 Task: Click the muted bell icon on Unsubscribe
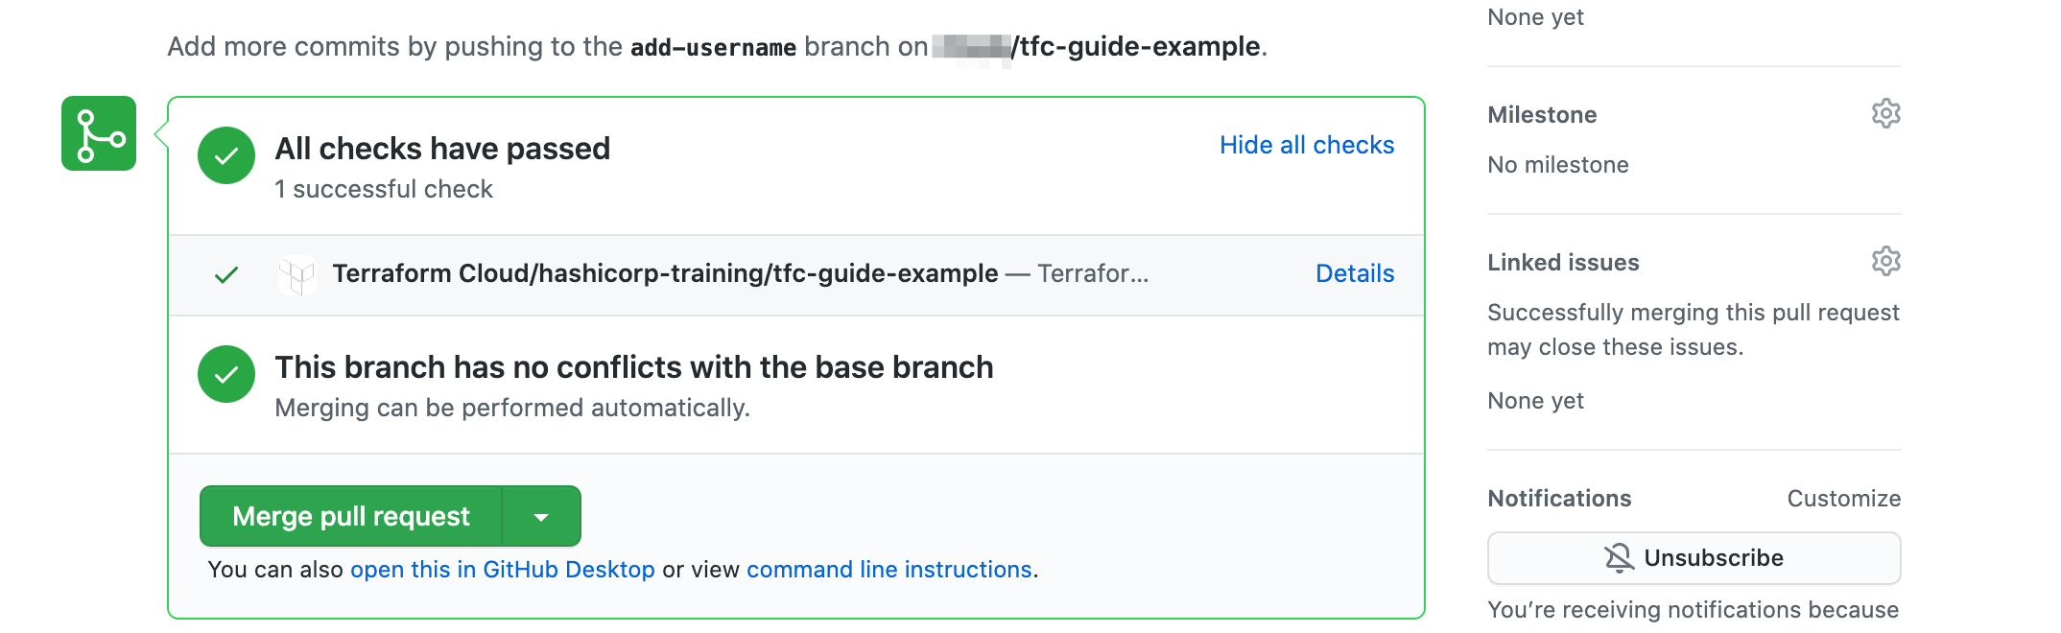(1619, 558)
